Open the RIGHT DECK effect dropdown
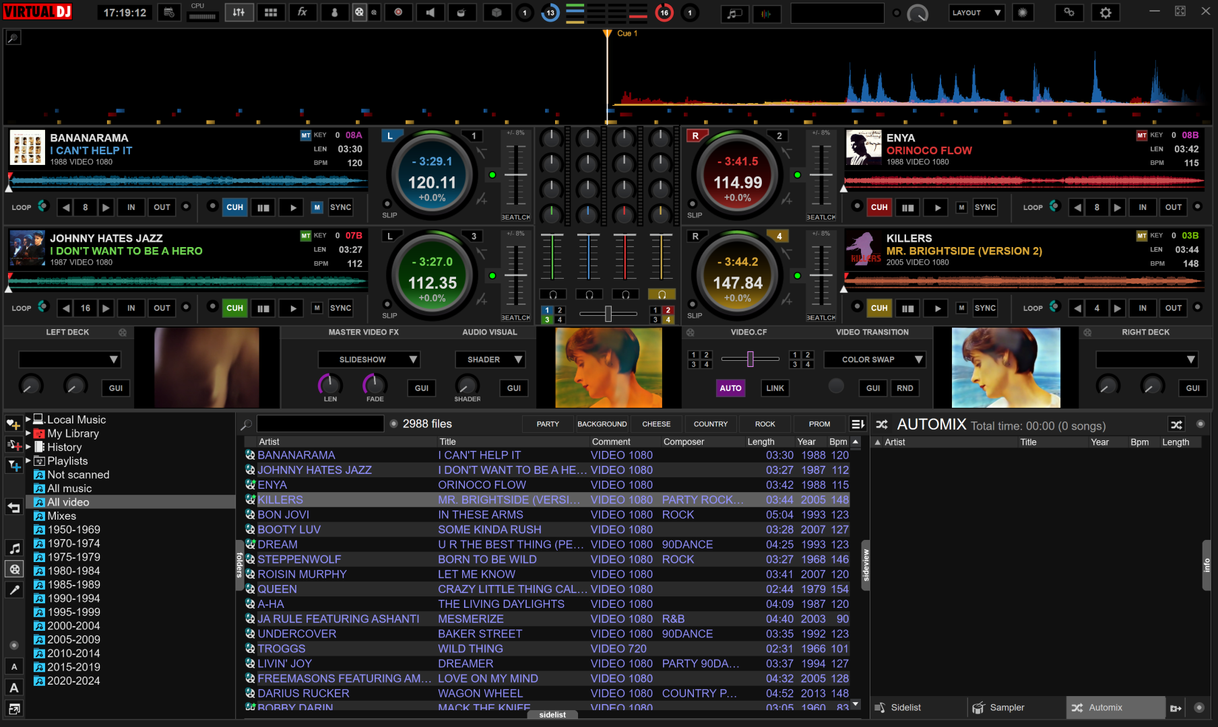1218x727 pixels. click(x=1147, y=359)
